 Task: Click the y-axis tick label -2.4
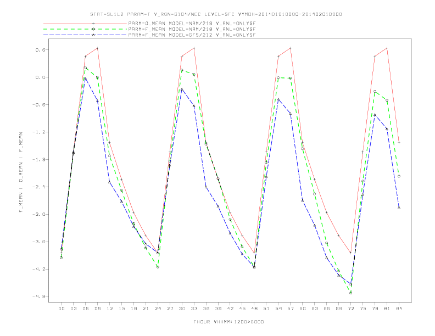[x=38, y=187]
